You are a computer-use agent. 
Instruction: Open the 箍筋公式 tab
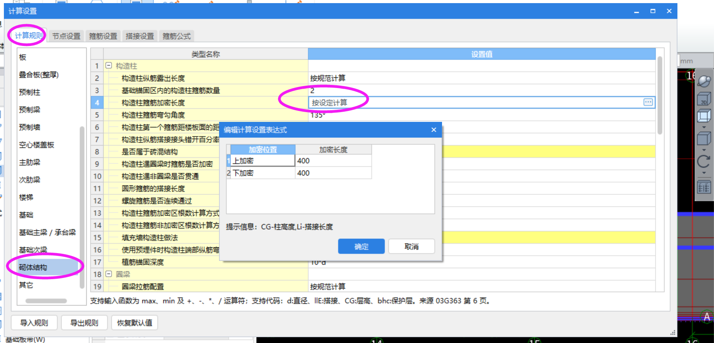point(177,36)
